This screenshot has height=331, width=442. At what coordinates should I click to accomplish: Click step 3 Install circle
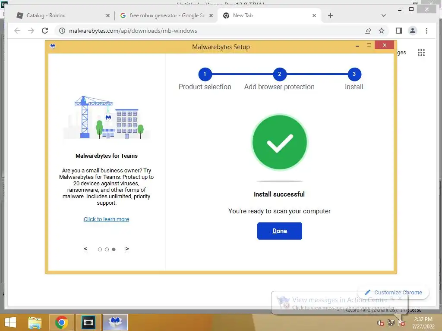354,74
